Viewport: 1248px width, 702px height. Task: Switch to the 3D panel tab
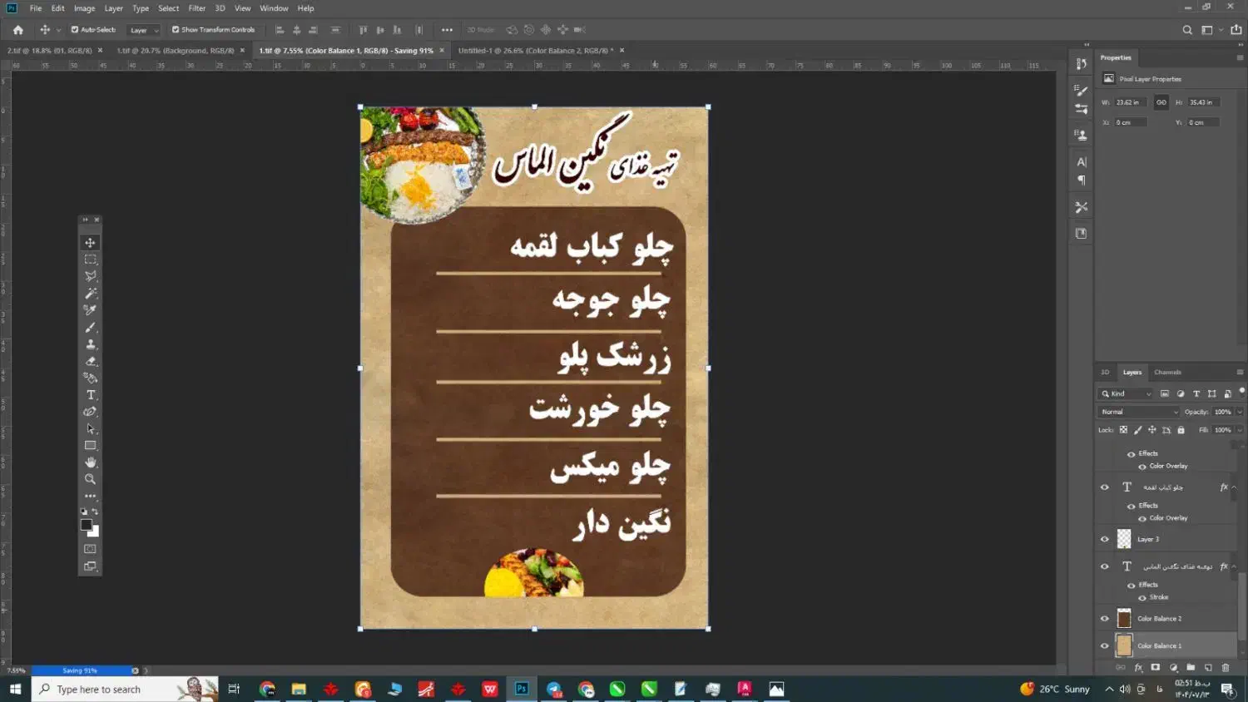pos(1105,372)
